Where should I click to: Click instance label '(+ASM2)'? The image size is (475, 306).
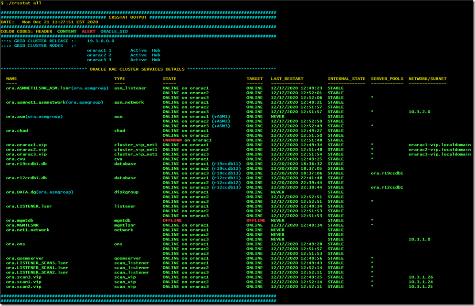[x=221, y=121]
